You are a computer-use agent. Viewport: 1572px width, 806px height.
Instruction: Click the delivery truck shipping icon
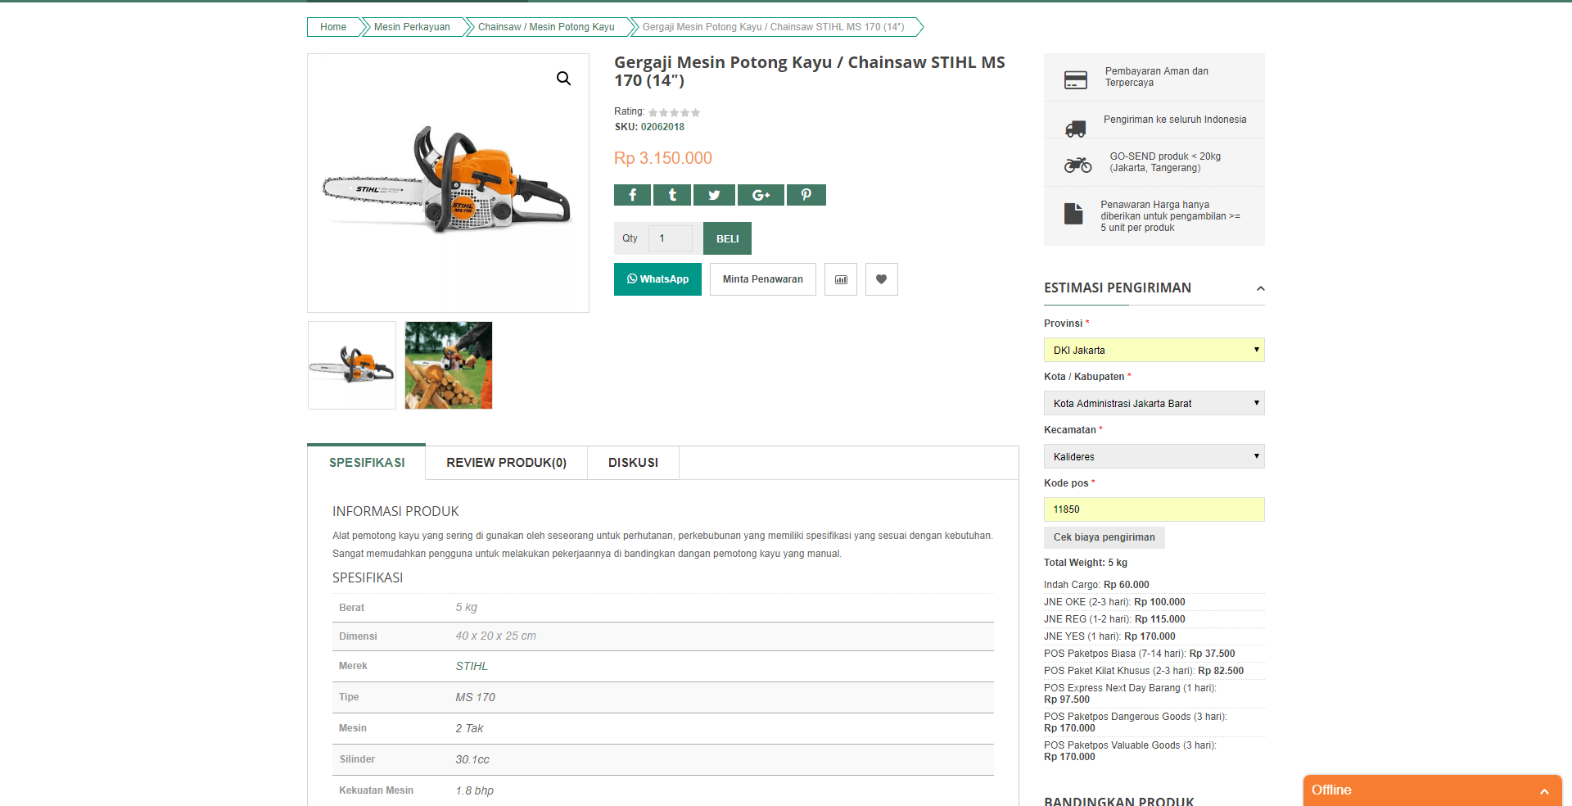[x=1075, y=128]
